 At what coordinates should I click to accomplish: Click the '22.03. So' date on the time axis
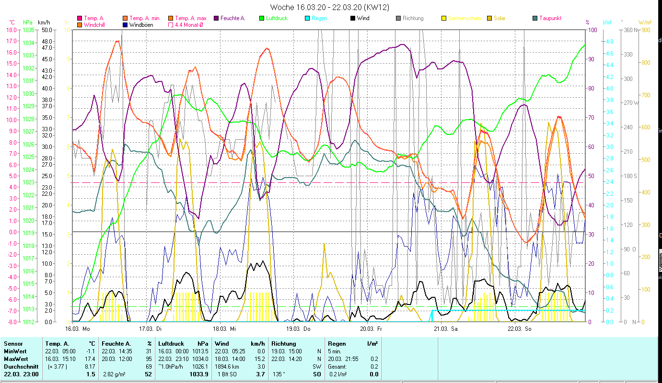(519, 329)
